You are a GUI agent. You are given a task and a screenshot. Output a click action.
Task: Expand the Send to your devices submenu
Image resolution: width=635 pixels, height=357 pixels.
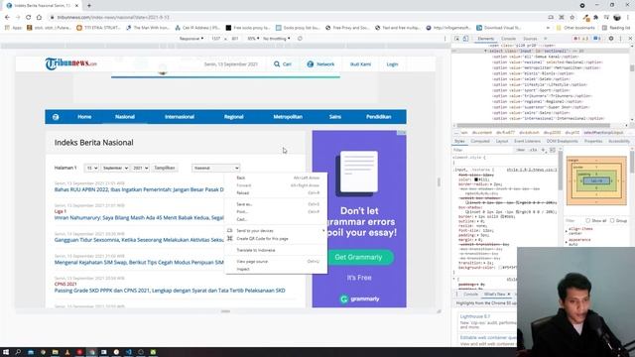[276, 230]
